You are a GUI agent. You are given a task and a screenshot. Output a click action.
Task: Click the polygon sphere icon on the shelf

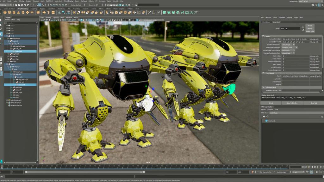[x=5, y=12]
